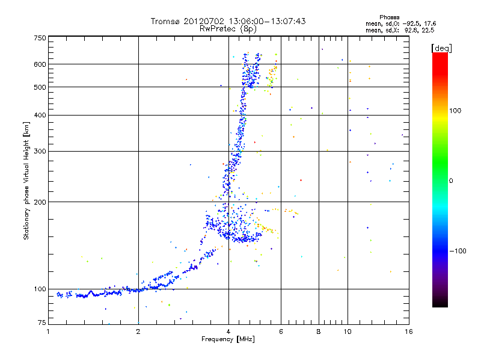Click the y-axis tick label '600'
The image size is (481, 361).
[40, 64]
